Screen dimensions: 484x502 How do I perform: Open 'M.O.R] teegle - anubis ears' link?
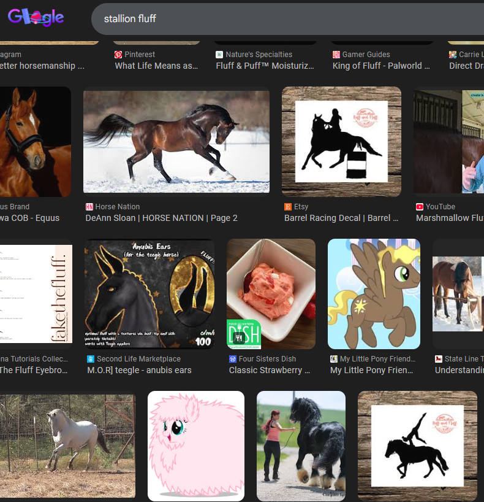[x=140, y=370]
